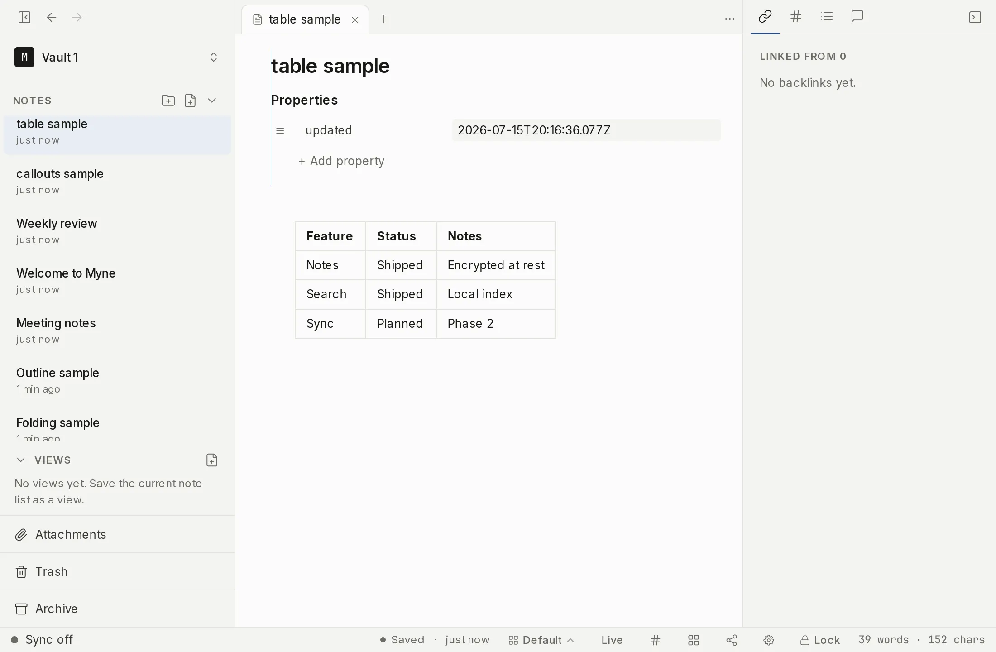This screenshot has height=652, width=996.
Task: Click the '39 words' count in status bar
Action: click(883, 640)
